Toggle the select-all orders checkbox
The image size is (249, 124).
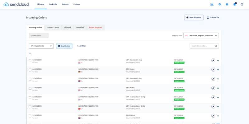coord(30,55)
